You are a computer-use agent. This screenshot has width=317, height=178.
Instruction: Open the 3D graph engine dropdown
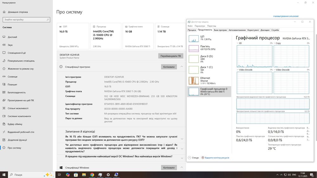point(237,43)
